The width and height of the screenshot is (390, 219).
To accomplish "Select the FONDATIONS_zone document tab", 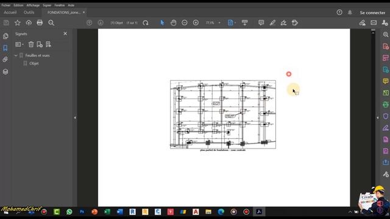I will [x=64, y=12].
